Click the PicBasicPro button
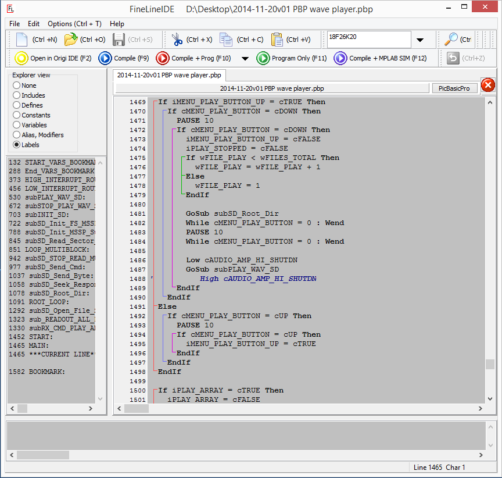This screenshot has width=502, height=478. tap(454, 88)
